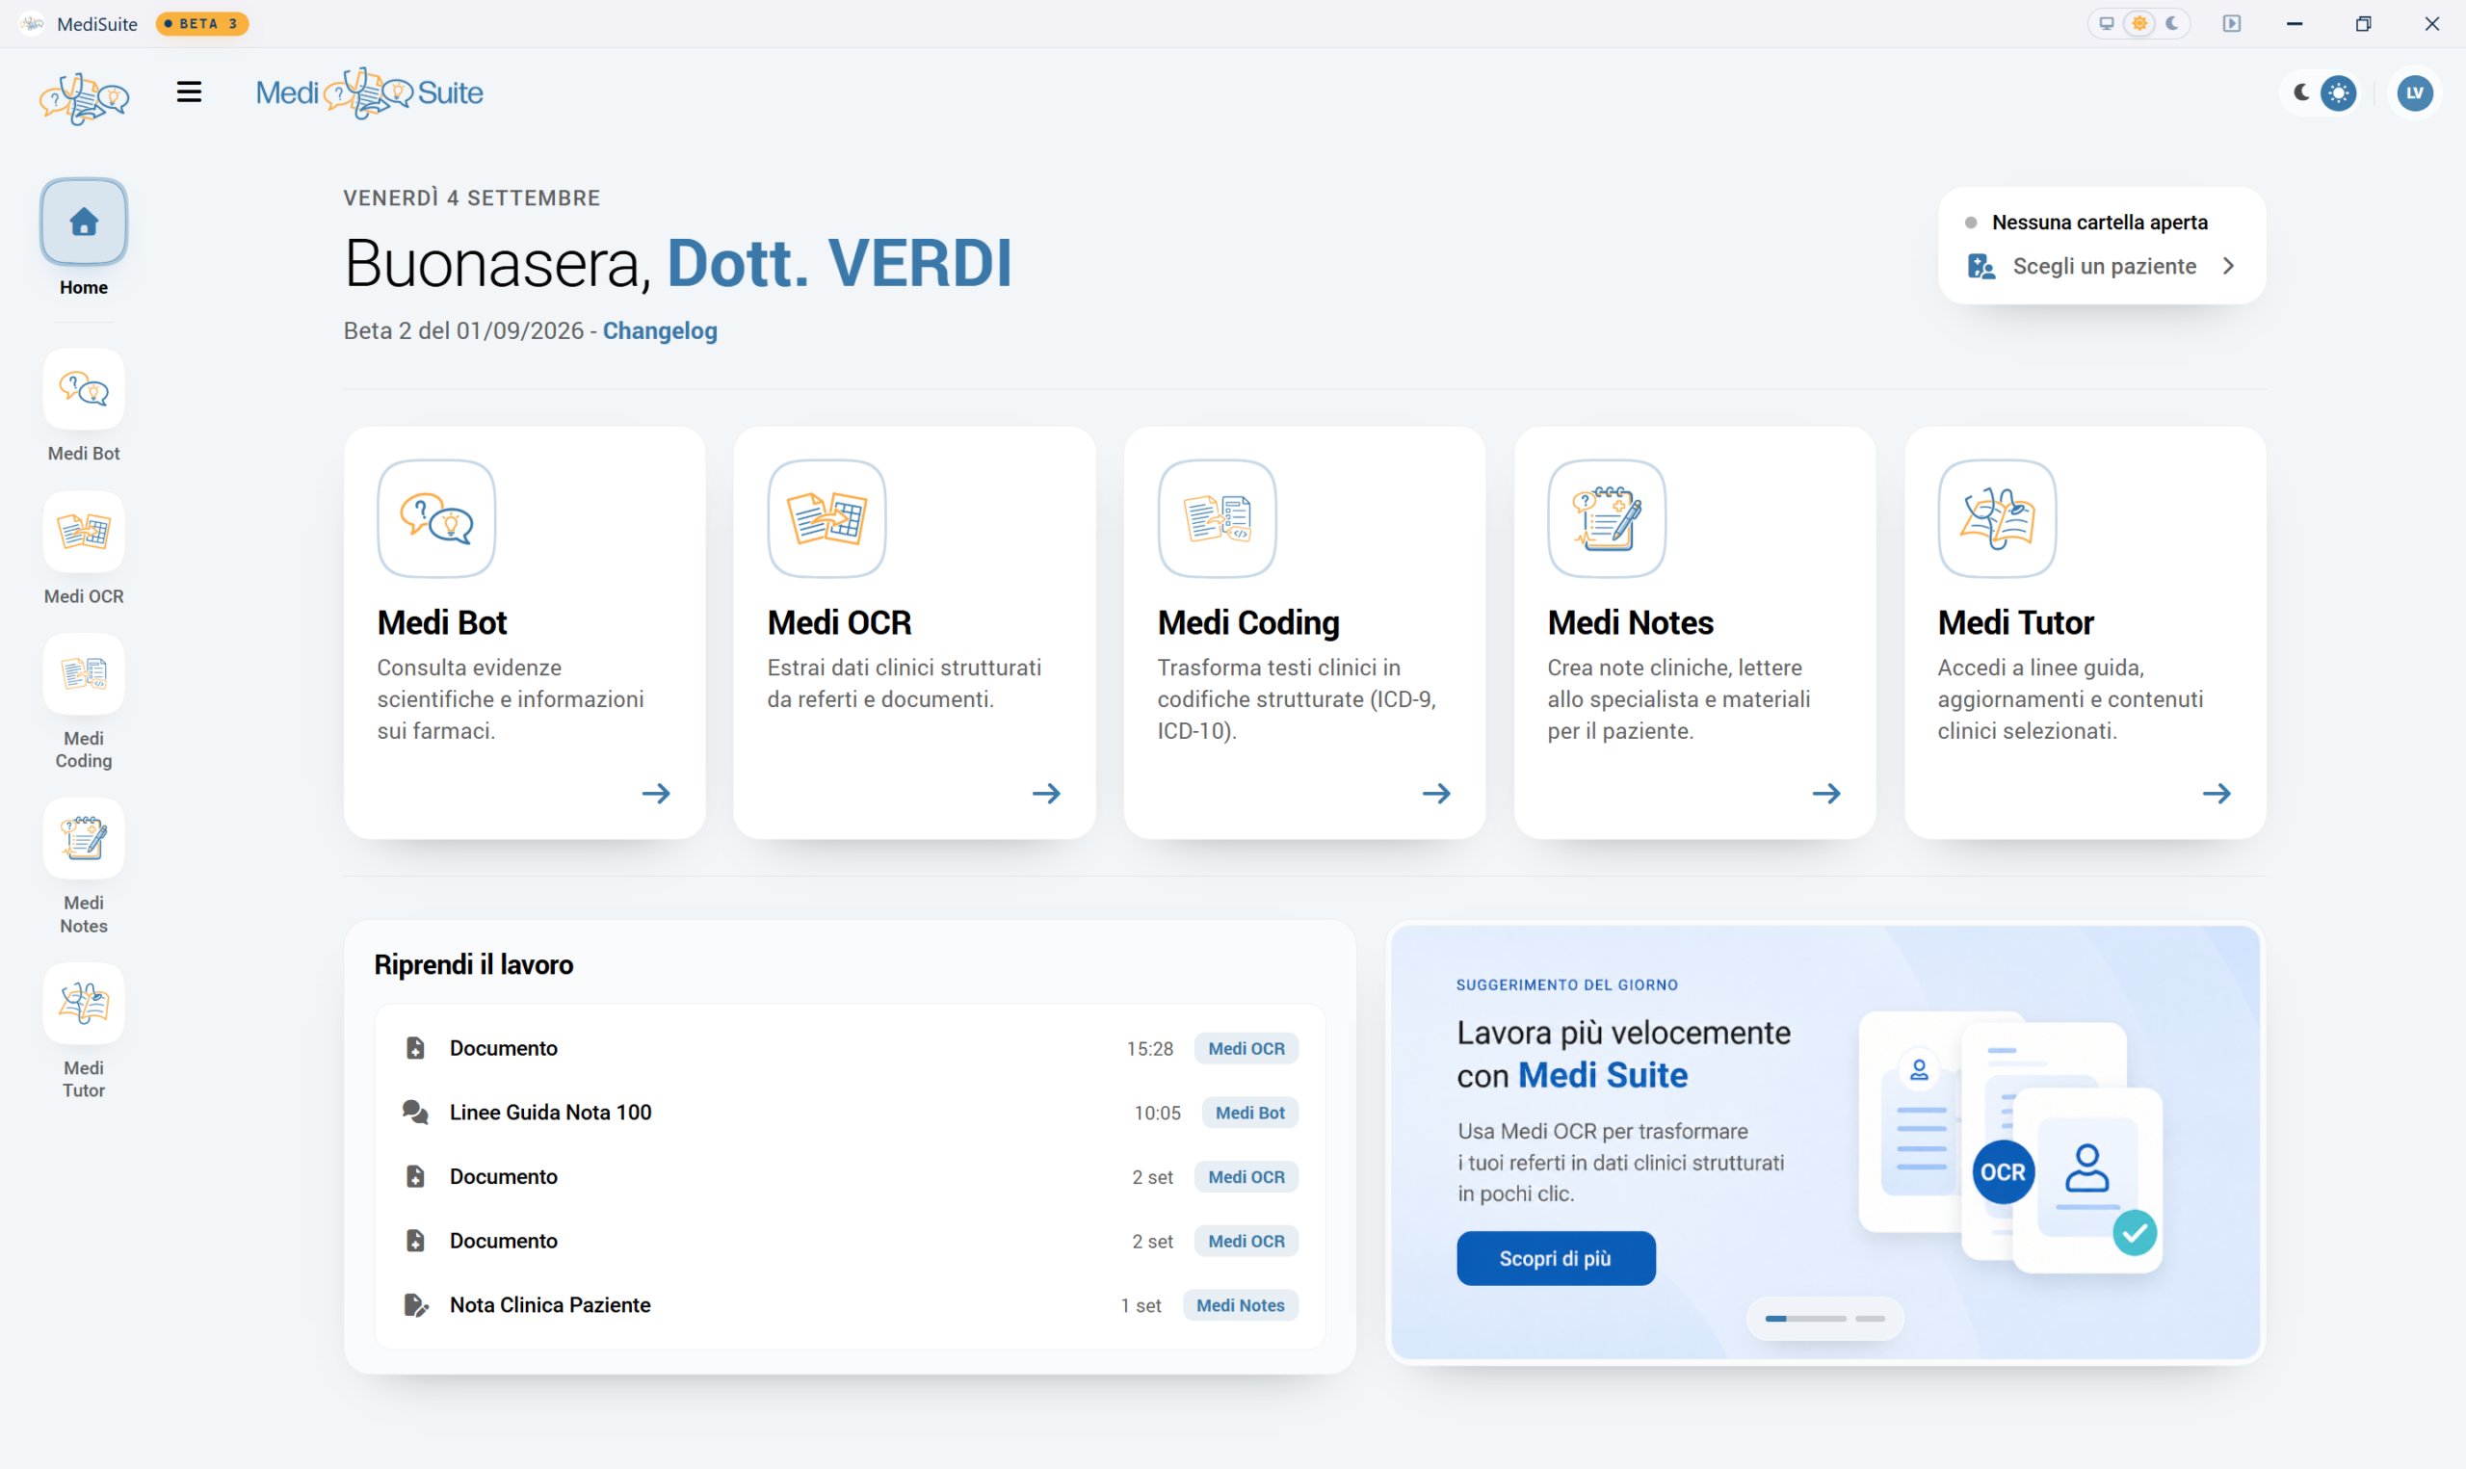The width and height of the screenshot is (2466, 1469).
Task: Select second slide indicator on suggestion carousel
Action: click(1870, 1319)
